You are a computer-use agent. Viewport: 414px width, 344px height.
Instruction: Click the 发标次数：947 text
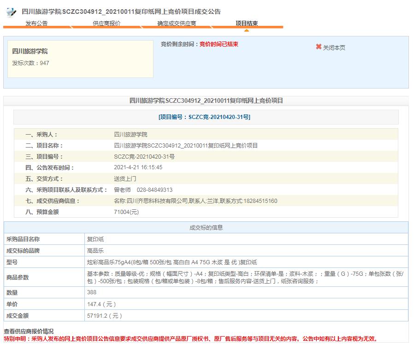30,63
